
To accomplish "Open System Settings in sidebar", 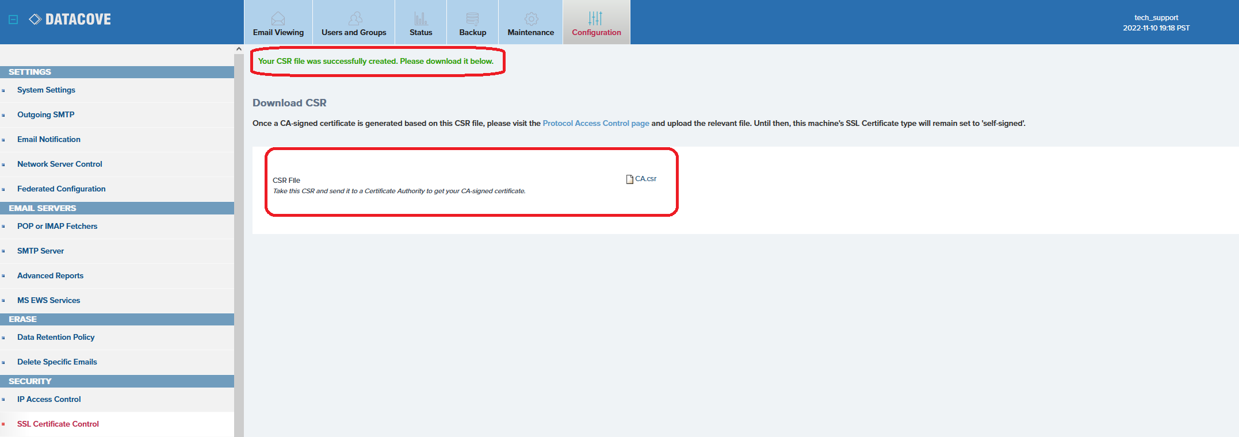I will (x=46, y=90).
